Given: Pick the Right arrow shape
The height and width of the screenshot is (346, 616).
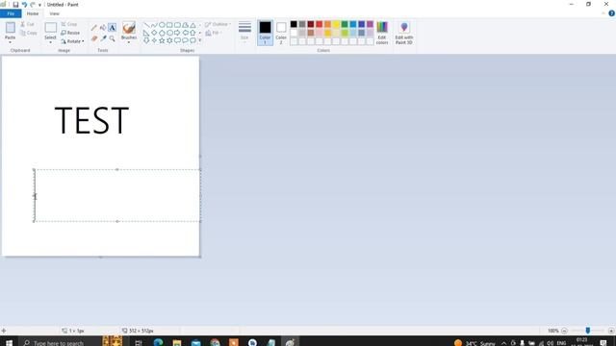Looking at the screenshot, I should click(177, 33).
